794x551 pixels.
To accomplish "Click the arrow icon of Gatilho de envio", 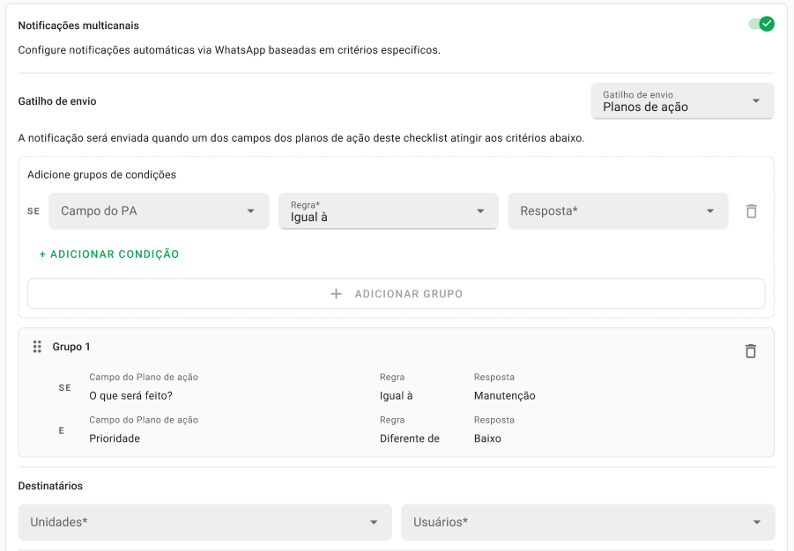I will click(x=755, y=100).
